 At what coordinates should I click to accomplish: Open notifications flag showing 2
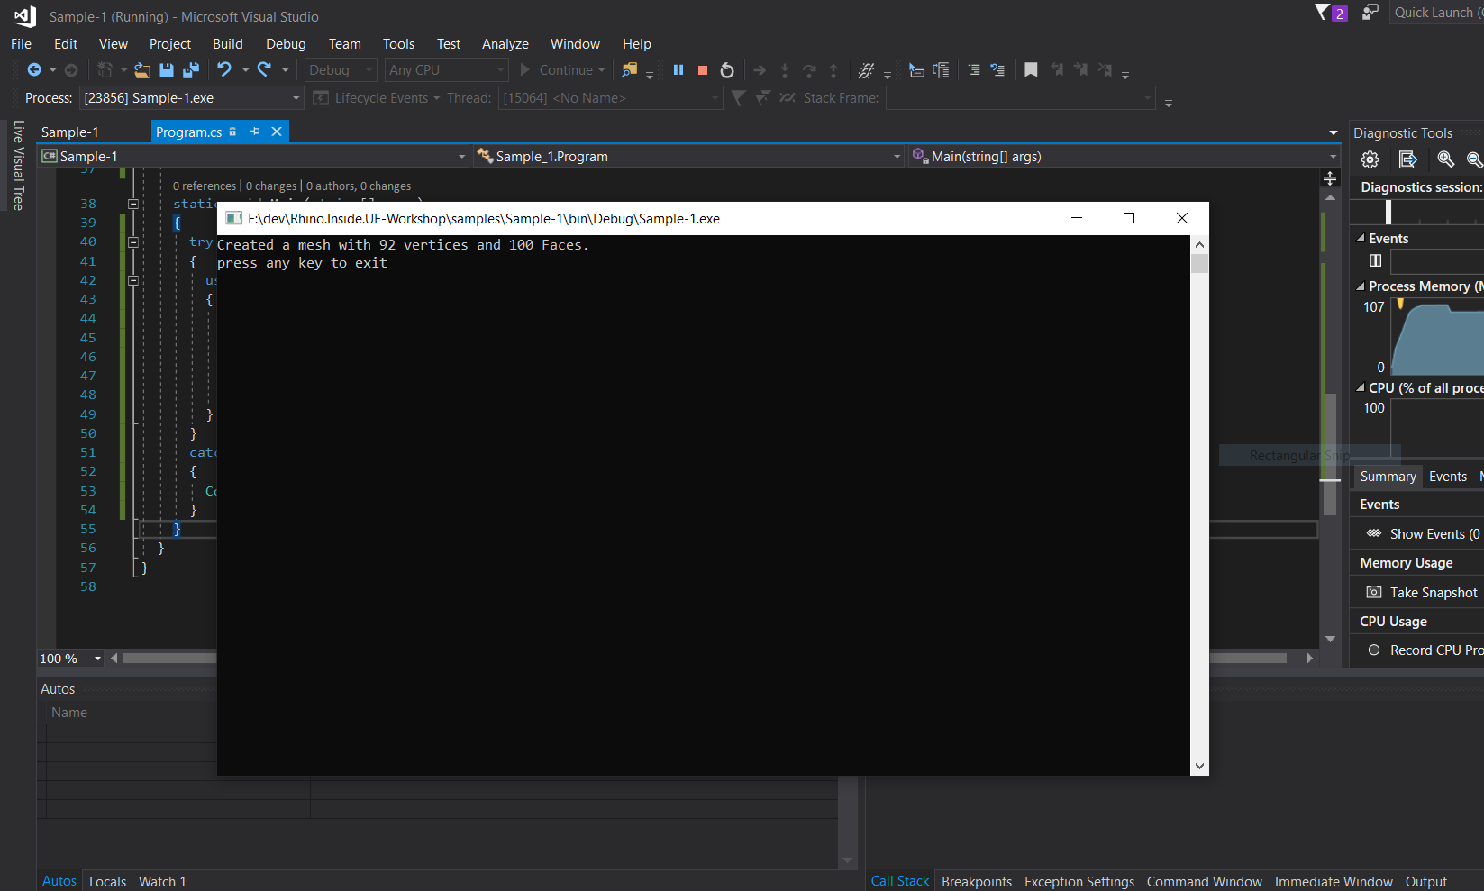tap(1331, 13)
